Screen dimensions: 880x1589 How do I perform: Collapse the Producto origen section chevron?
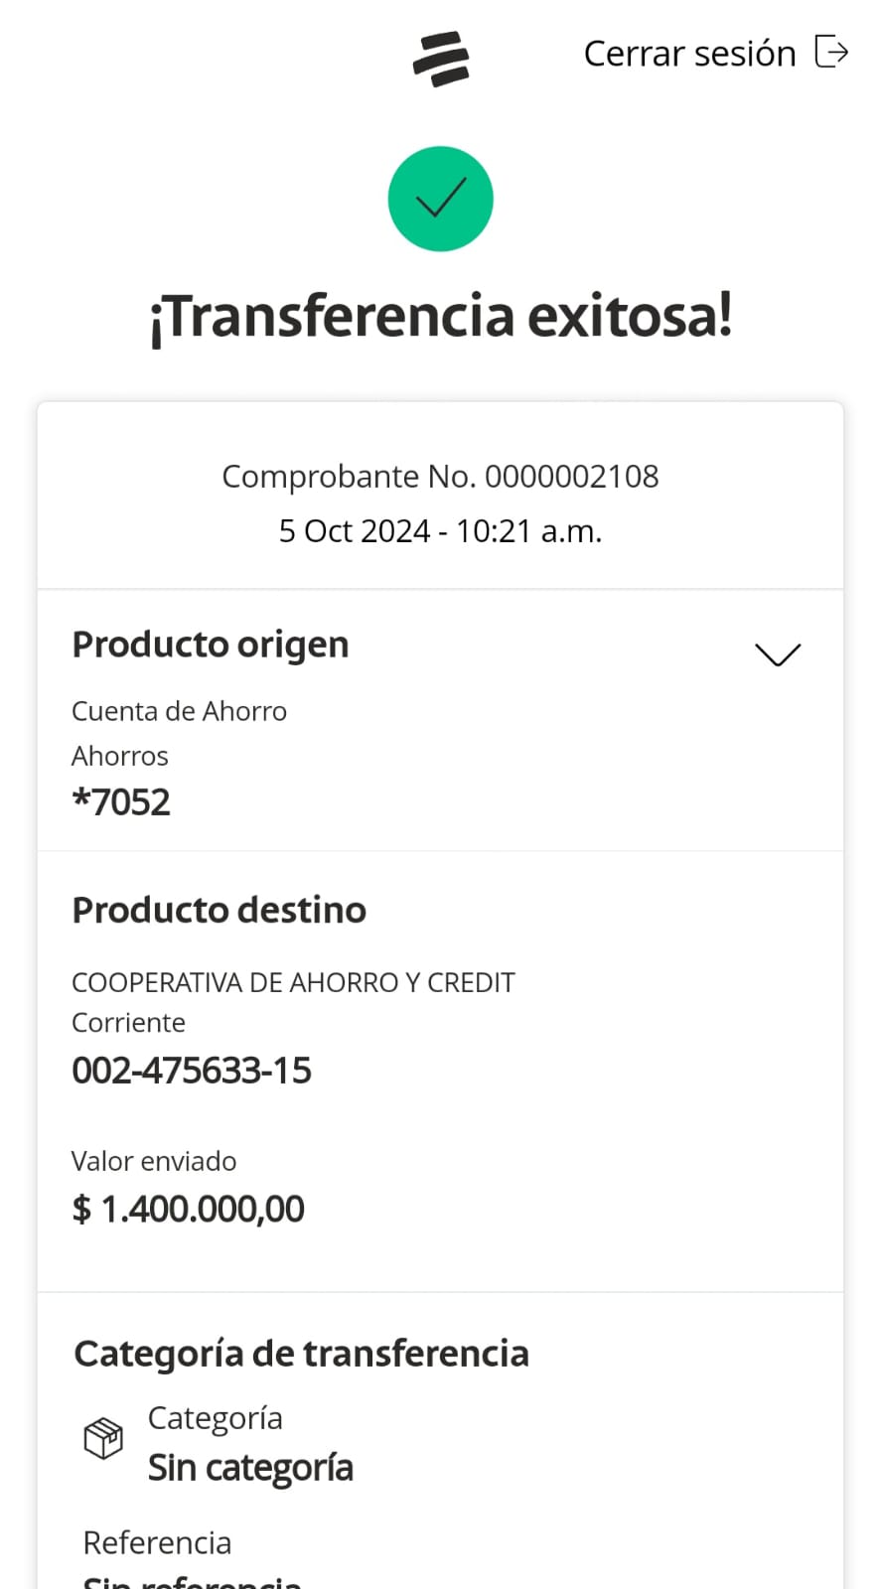click(x=777, y=653)
